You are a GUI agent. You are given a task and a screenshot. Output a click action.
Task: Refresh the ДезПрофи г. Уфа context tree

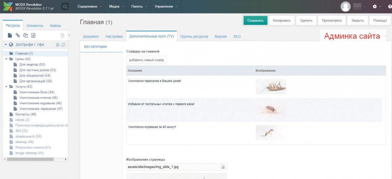tap(63, 45)
